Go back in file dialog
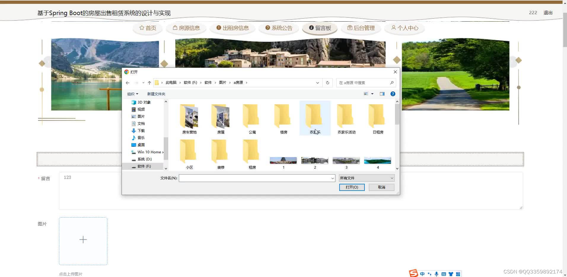The height and width of the screenshot is (277, 567). pyautogui.click(x=128, y=83)
